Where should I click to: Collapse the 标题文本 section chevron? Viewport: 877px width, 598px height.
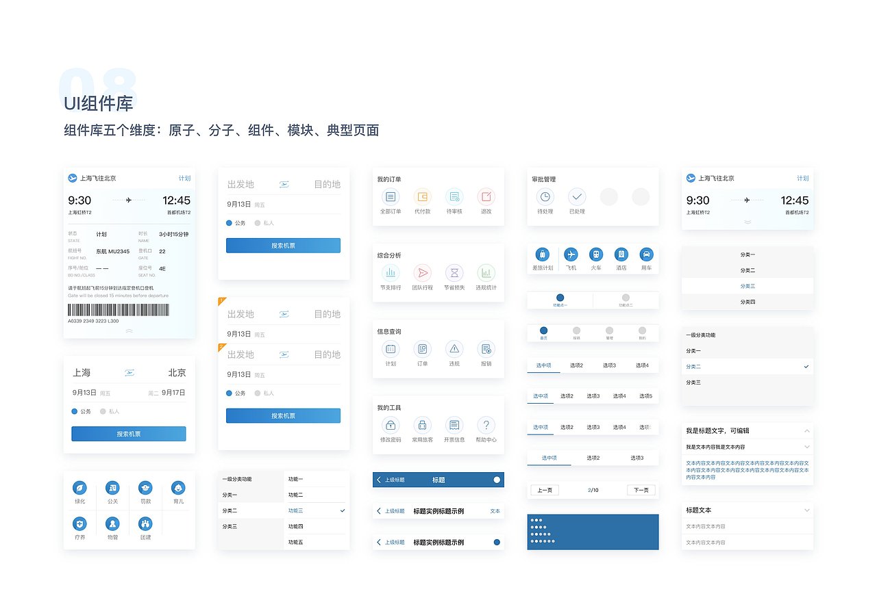(807, 510)
